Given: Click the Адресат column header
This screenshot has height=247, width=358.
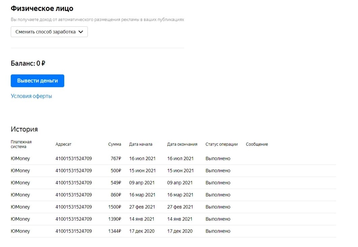Looking at the screenshot, I should click(x=64, y=144).
